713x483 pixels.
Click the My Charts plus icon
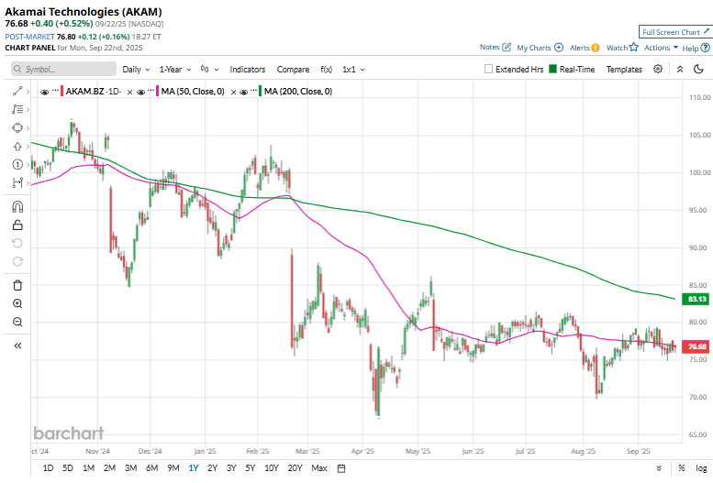[x=559, y=48]
